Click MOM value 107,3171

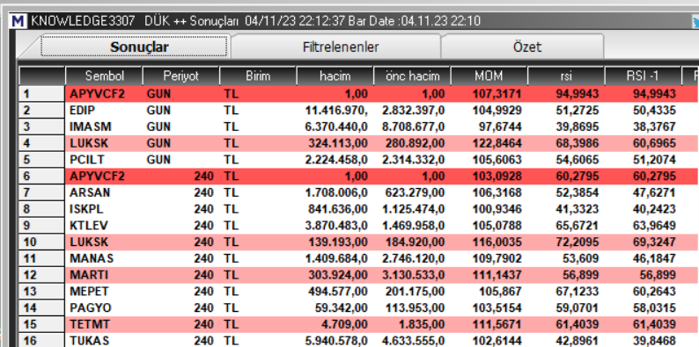point(497,94)
